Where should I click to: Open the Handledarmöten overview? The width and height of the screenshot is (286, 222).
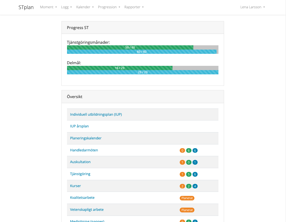click(84, 150)
